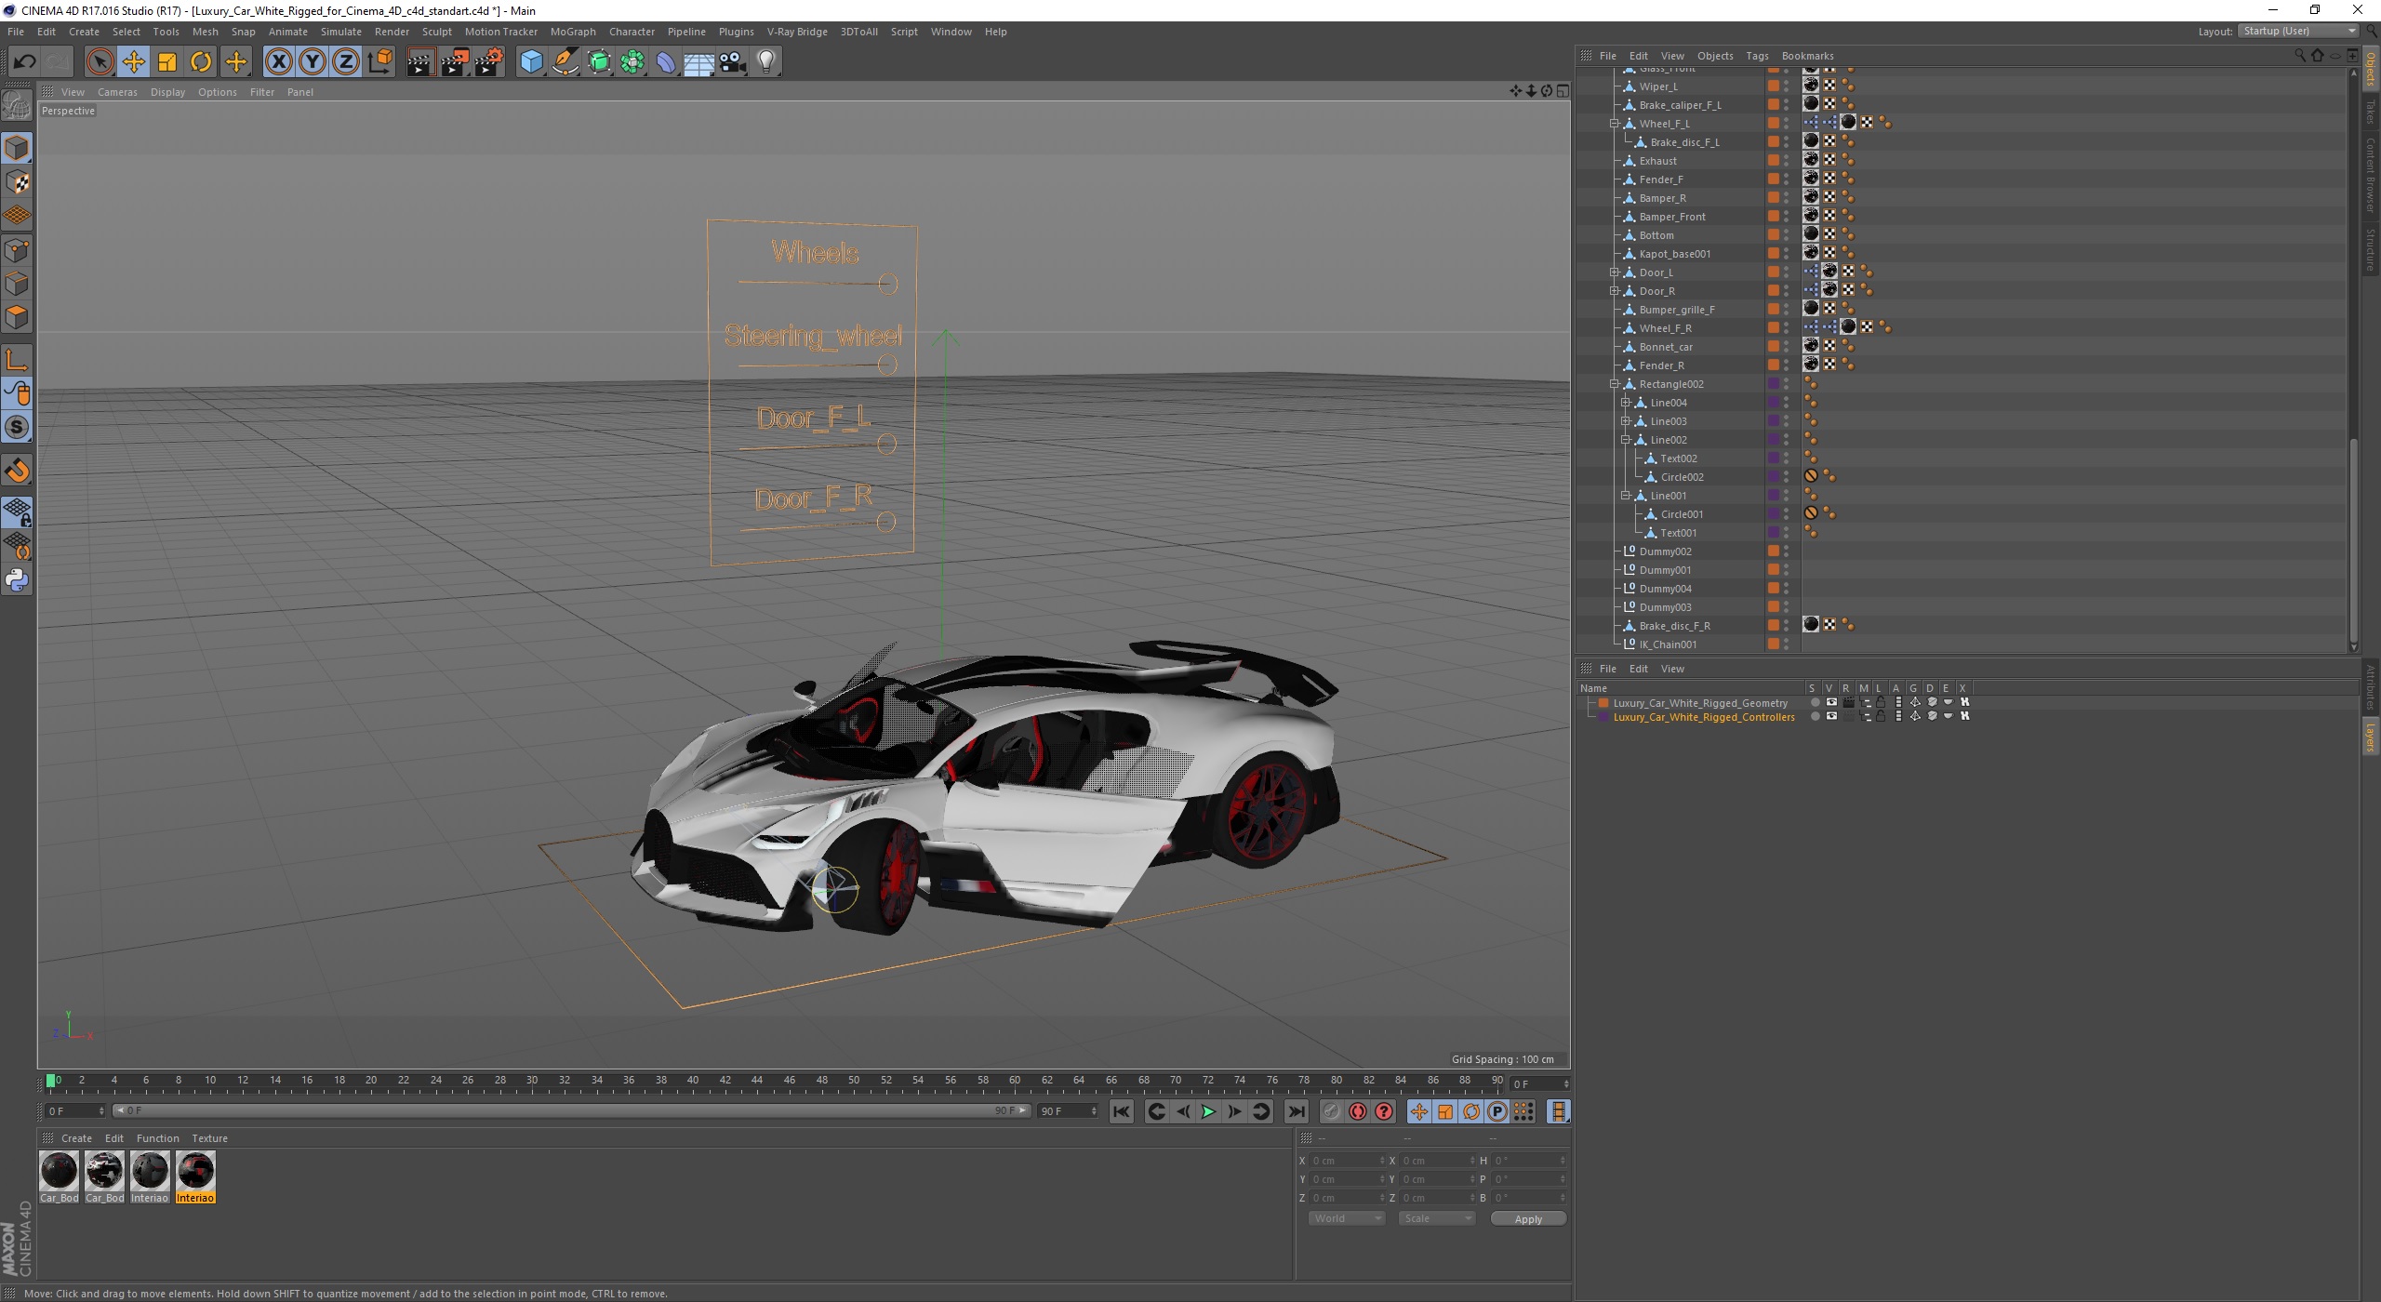
Task: Toggle solo dot for Controllers layer
Action: point(1815,716)
